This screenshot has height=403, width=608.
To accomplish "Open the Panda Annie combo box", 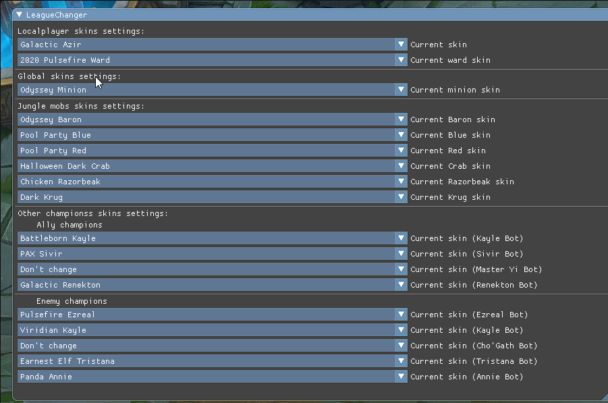I will tap(212, 377).
